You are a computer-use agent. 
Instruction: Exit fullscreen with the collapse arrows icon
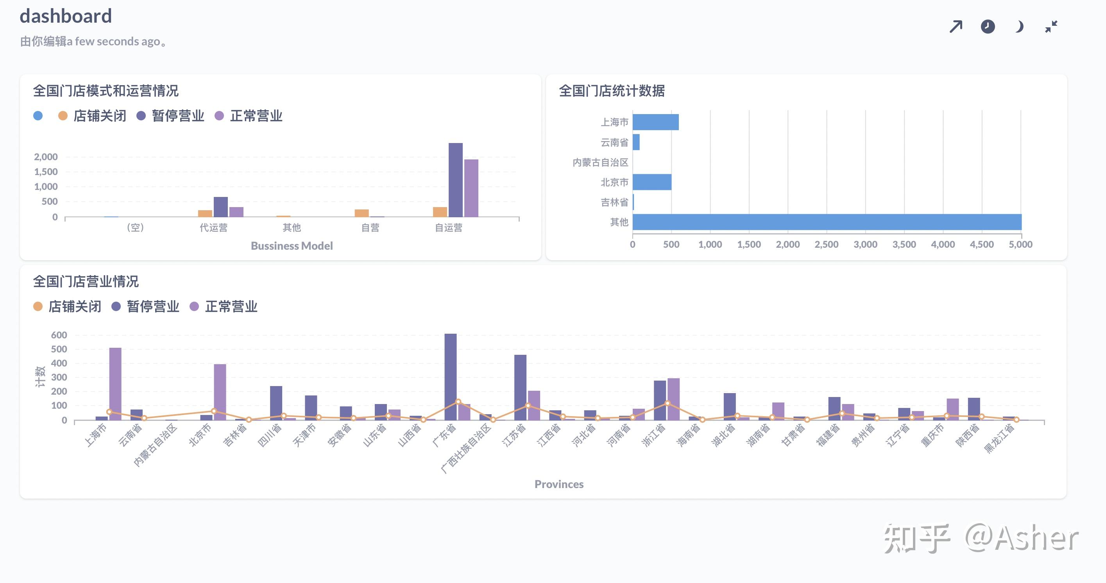pyautogui.click(x=1051, y=27)
